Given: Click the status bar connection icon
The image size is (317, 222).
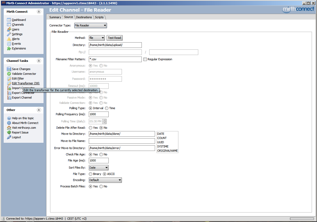Looking at the screenshot, I should (x=3, y=219).
